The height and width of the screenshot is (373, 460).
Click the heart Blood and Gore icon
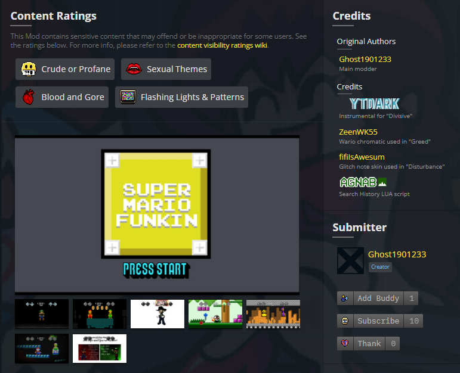pyautogui.click(x=29, y=97)
